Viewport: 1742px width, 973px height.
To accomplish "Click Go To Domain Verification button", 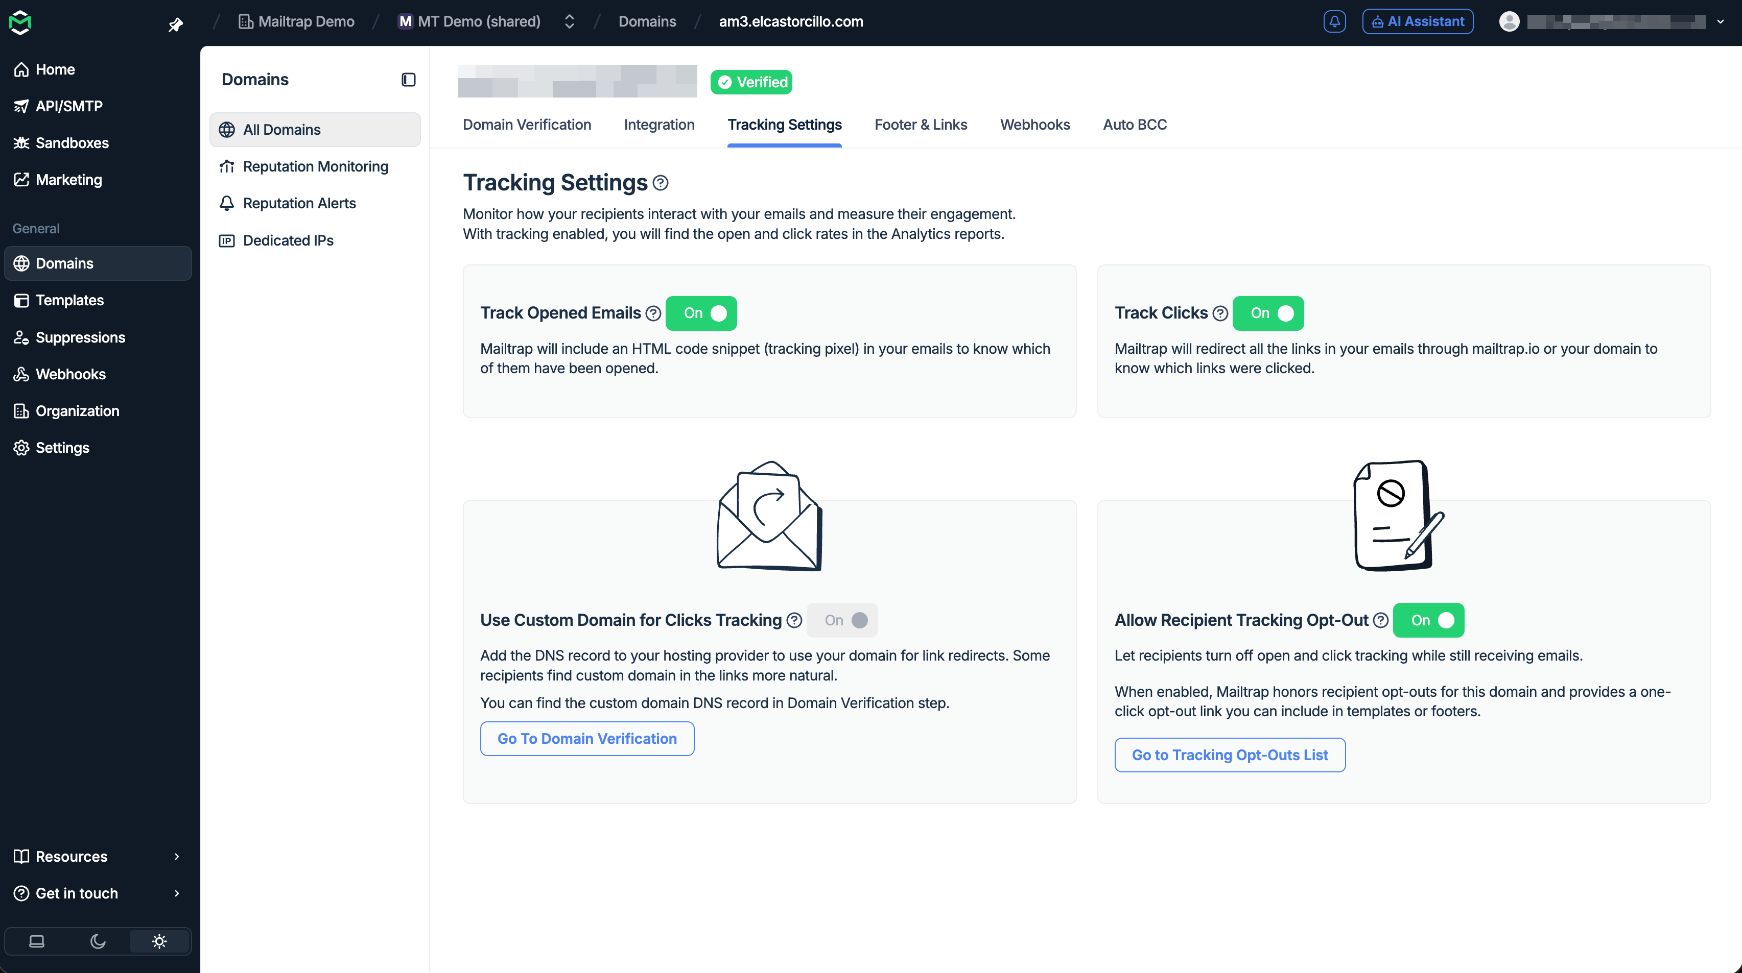I will pos(587,739).
